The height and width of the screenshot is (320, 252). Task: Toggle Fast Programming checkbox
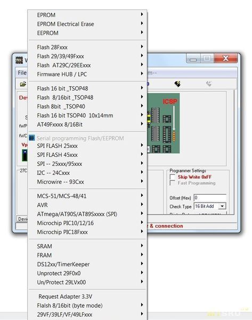coord(173,183)
